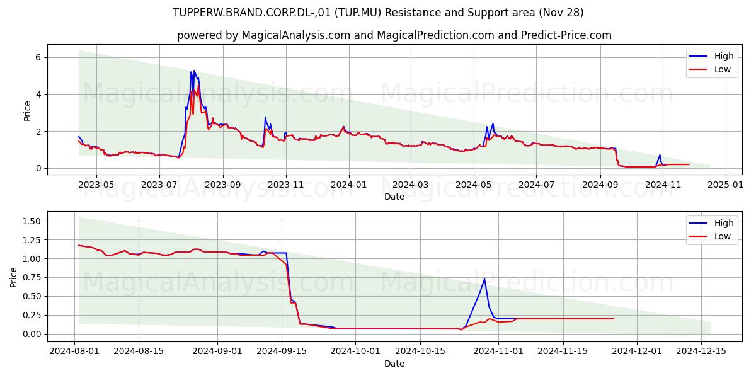
Task: Click the chart title mentioning TUPPERW.BRAND.CORP
Action: tap(378, 13)
